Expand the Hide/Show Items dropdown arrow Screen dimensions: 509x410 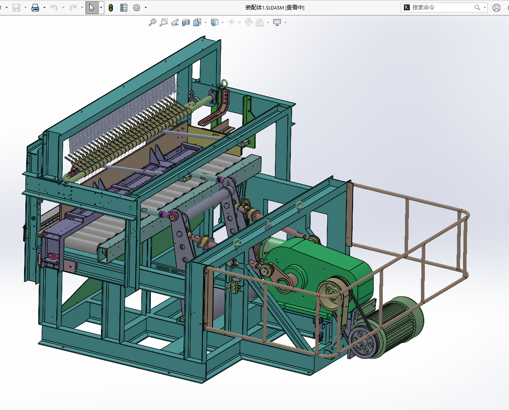240,22
